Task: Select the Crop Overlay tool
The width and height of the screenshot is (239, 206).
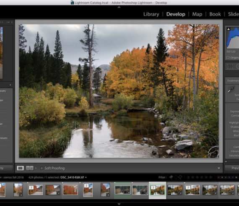Action: tap(230, 66)
